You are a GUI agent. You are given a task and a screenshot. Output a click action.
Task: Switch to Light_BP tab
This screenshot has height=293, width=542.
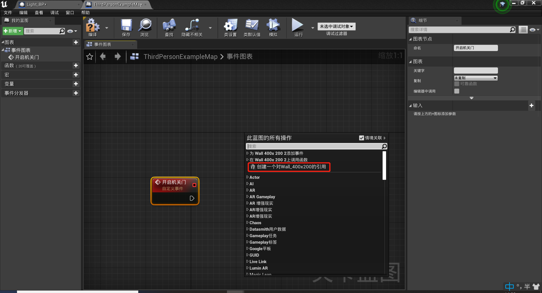point(36,5)
